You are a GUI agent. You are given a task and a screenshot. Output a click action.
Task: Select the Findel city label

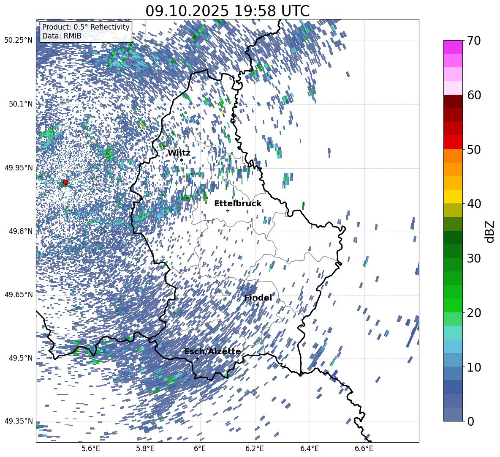258,298
